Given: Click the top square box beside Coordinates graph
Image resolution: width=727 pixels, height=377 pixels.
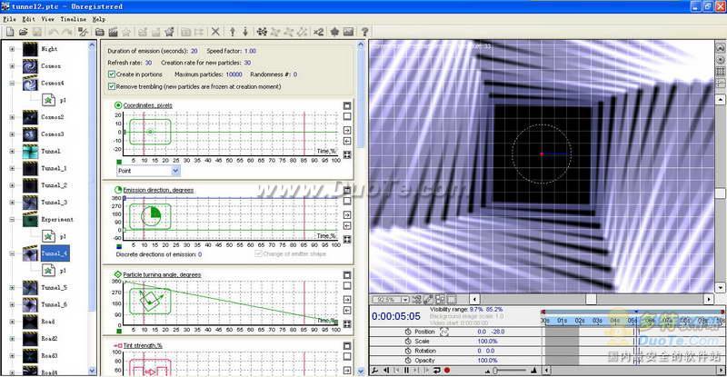Looking at the screenshot, I should point(347,105).
